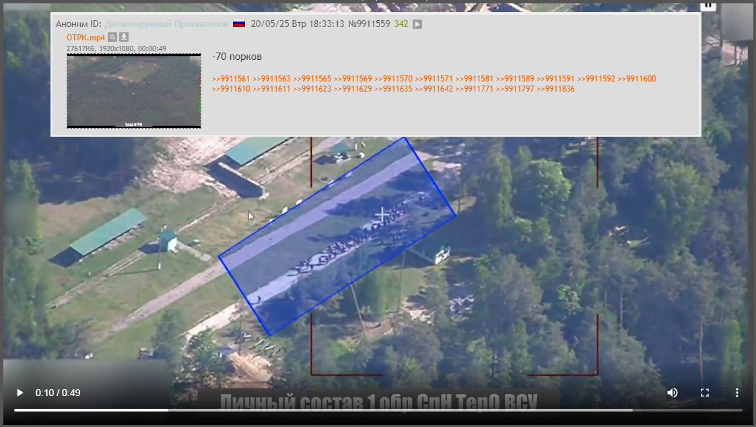
Task: Open reply link >>9911611
Action: coord(271,89)
